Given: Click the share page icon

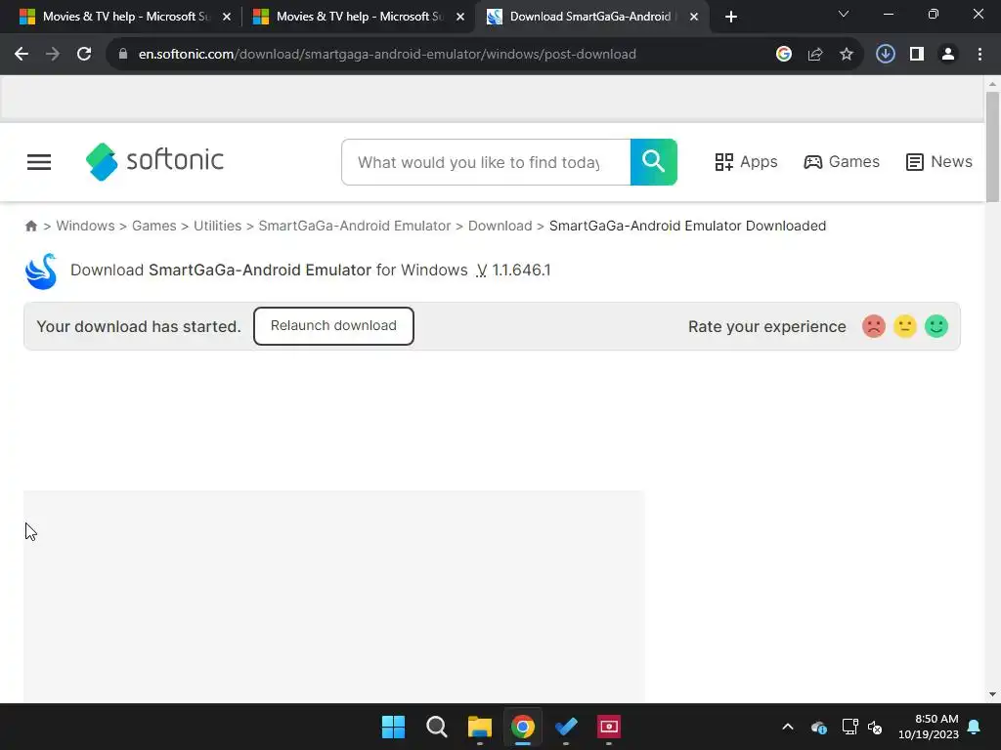Looking at the screenshot, I should [814, 55].
